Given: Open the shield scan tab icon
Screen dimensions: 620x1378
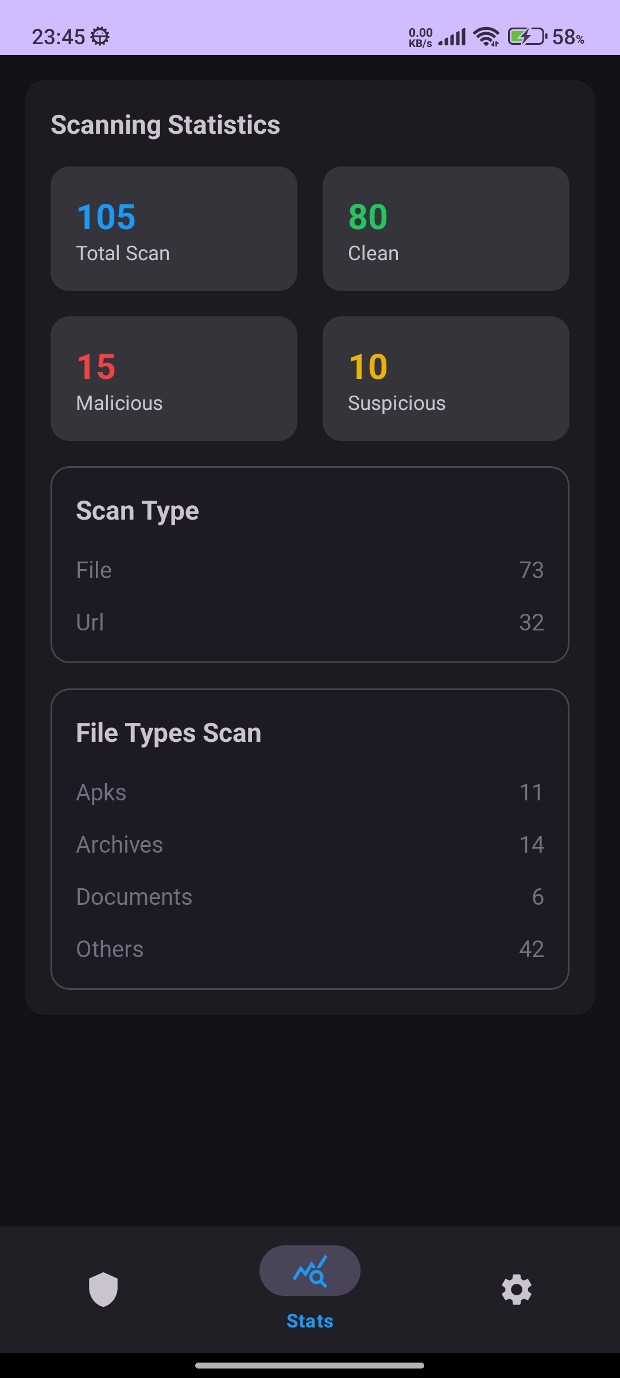Looking at the screenshot, I should 103,1289.
